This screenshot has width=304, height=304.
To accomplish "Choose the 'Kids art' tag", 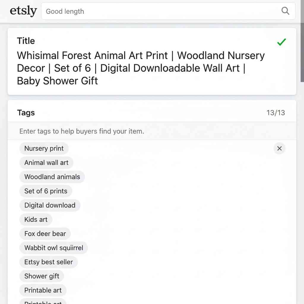I will 36,220.
